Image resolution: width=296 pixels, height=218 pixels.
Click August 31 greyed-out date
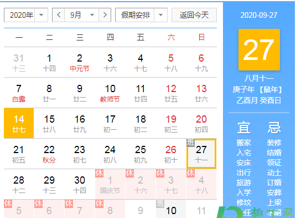click(x=19, y=63)
